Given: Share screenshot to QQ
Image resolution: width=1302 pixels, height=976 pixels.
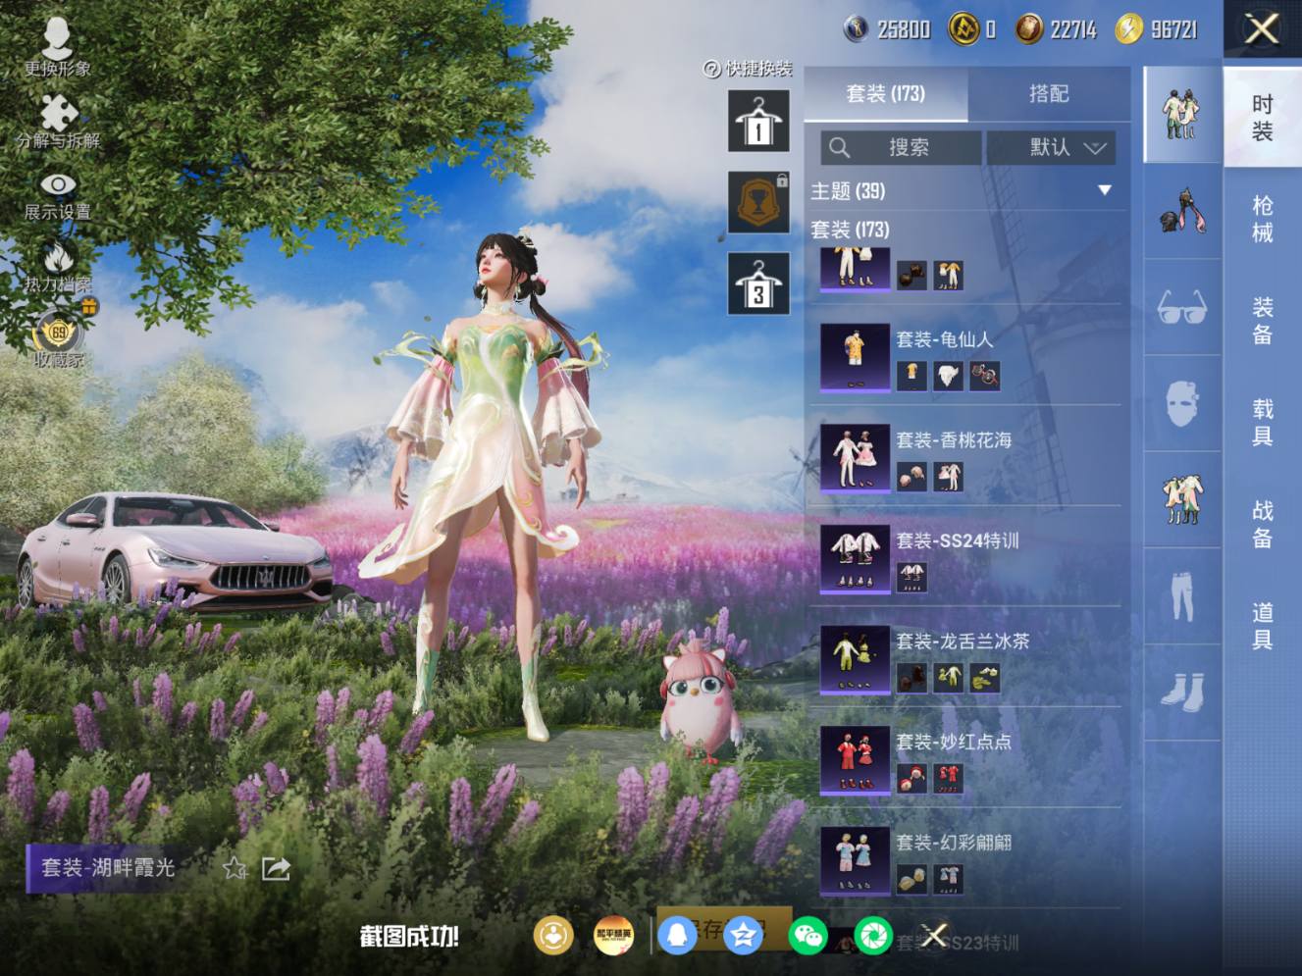Looking at the screenshot, I should click(677, 936).
